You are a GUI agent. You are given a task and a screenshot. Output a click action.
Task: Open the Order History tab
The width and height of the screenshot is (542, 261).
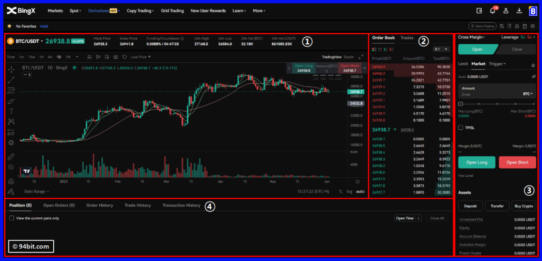(99, 205)
